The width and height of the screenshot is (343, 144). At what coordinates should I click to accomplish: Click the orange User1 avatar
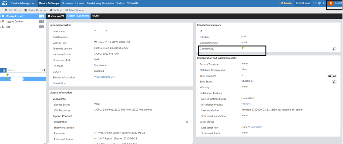pyautogui.click(x=331, y=3)
